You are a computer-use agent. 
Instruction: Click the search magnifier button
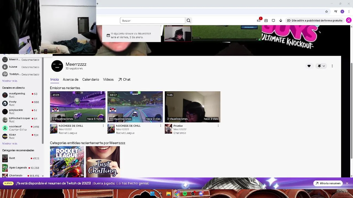(x=189, y=21)
